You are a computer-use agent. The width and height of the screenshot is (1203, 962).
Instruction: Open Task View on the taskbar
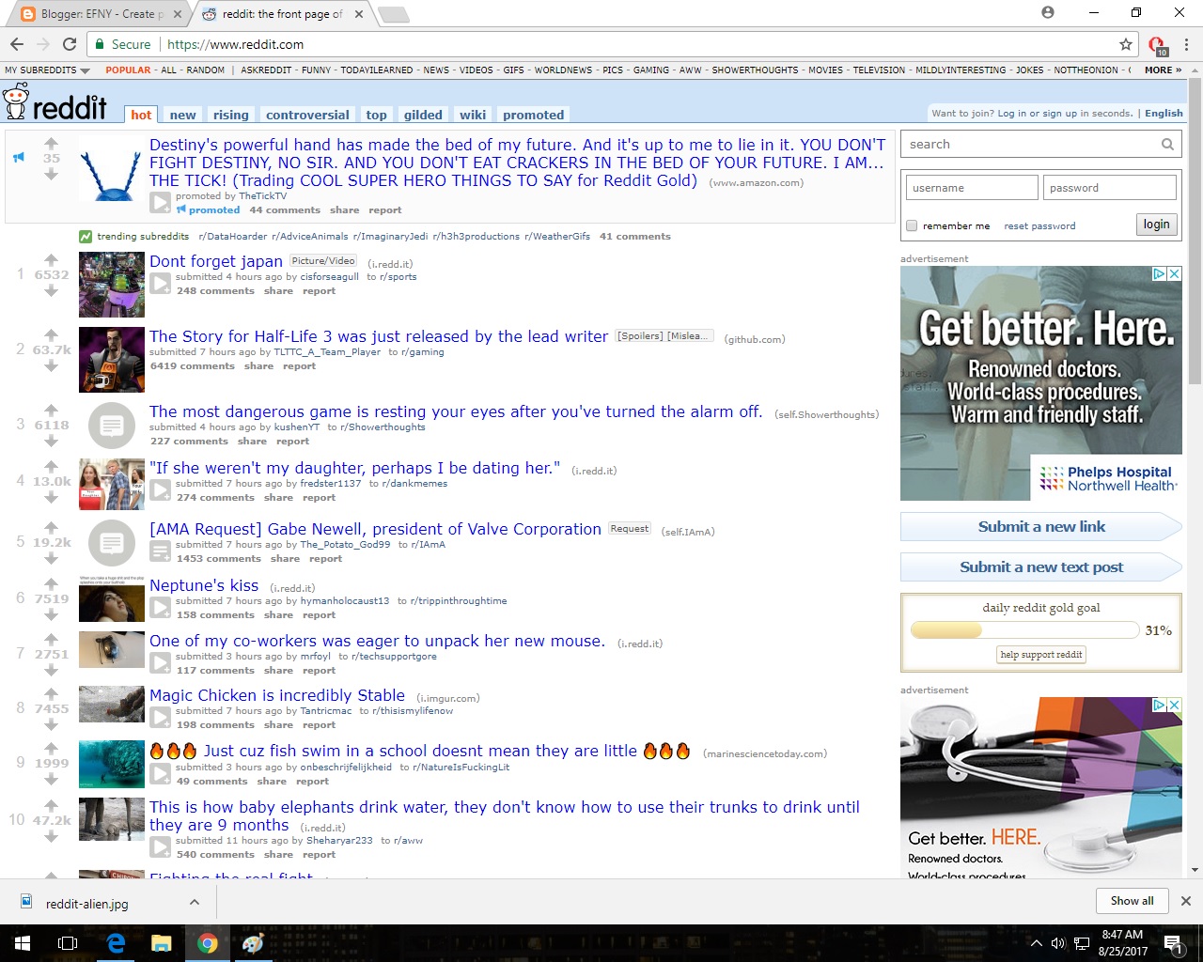(x=68, y=943)
